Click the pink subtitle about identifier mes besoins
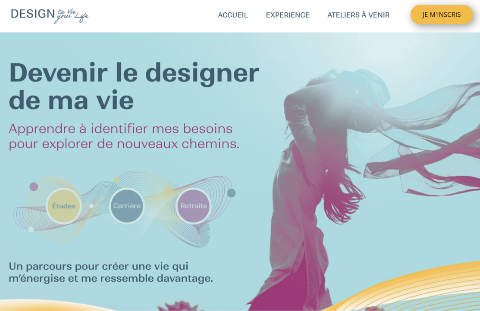The image size is (480, 311). pyautogui.click(x=124, y=136)
